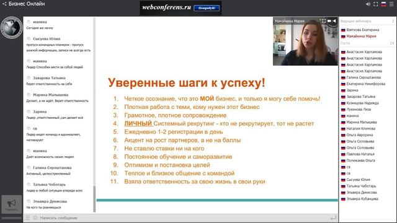
Task: Click the share icon beside Бизнес Онлайн
Action: coord(4,4)
